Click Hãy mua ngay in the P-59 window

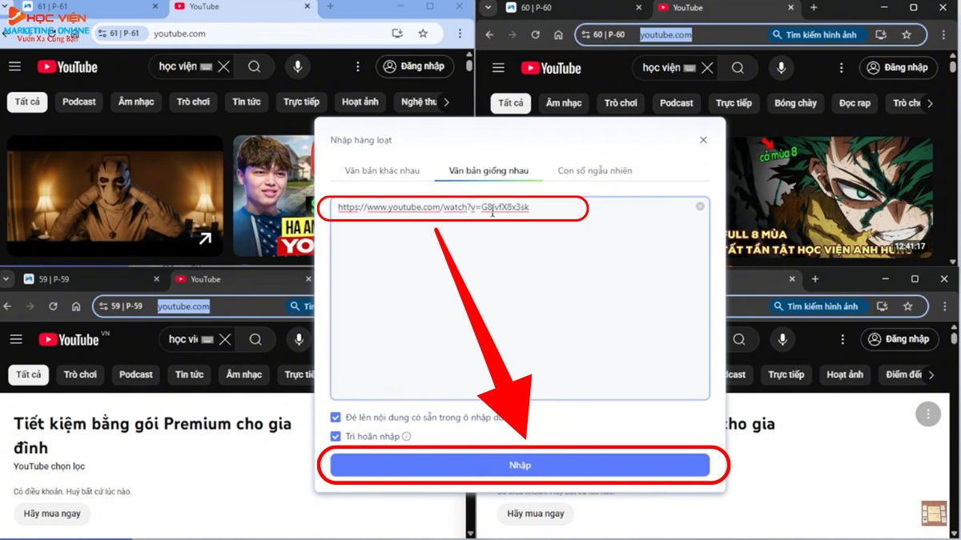pyautogui.click(x=52, y=514)
